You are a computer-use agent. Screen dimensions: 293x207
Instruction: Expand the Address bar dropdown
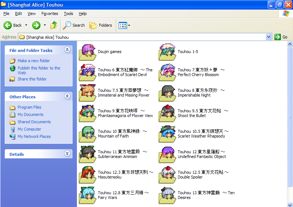pyautogui.click(x=268, y=37)
